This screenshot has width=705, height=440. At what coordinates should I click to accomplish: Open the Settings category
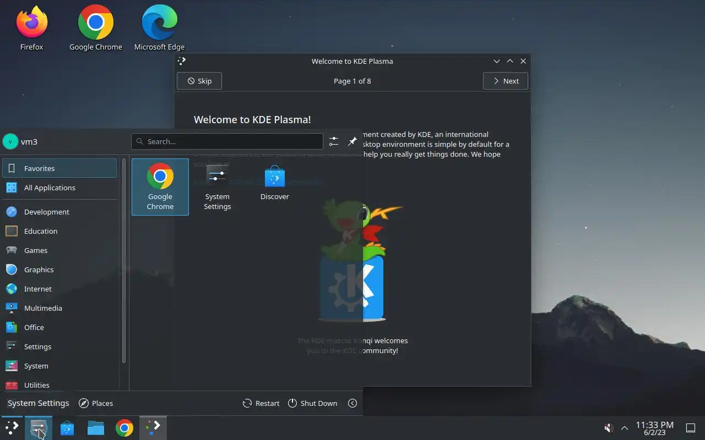(x=59, y=346)
